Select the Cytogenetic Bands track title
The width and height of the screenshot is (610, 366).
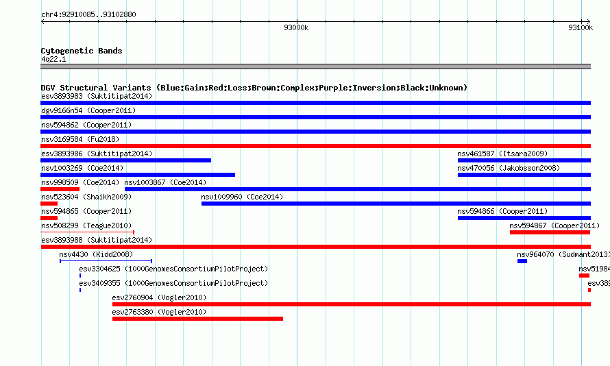click(82, 51)
